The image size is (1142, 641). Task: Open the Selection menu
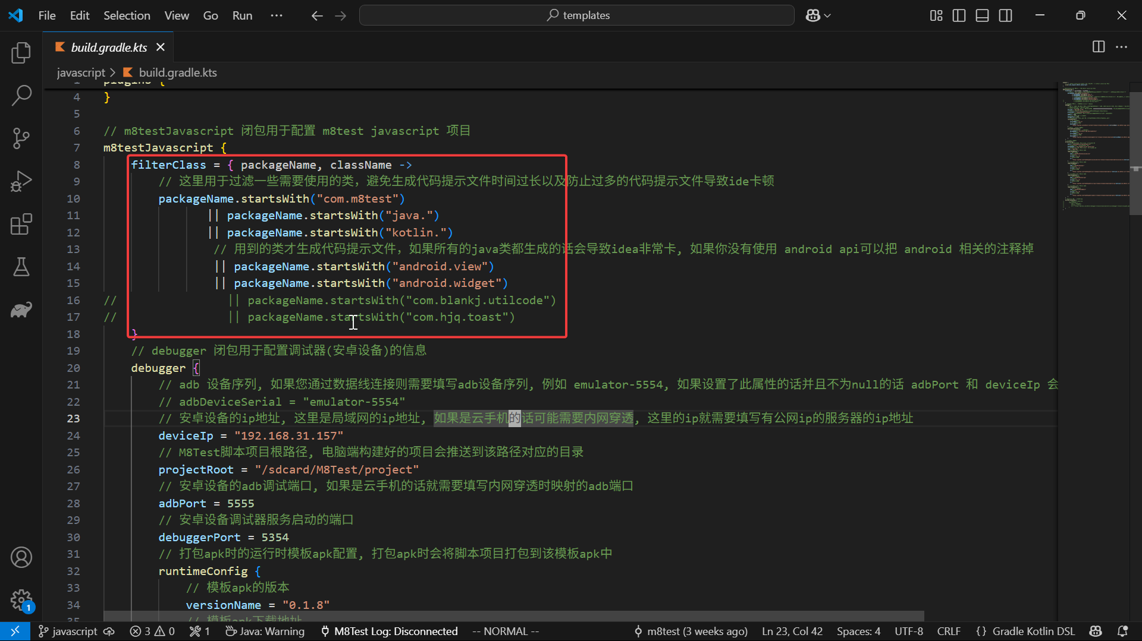point(127,15)
